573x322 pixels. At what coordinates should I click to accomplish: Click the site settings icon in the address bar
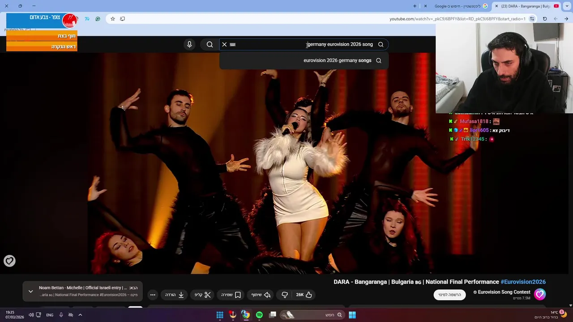pos(532,19)
